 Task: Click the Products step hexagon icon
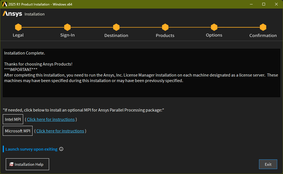pyautogui.click(x=165, y=27)
